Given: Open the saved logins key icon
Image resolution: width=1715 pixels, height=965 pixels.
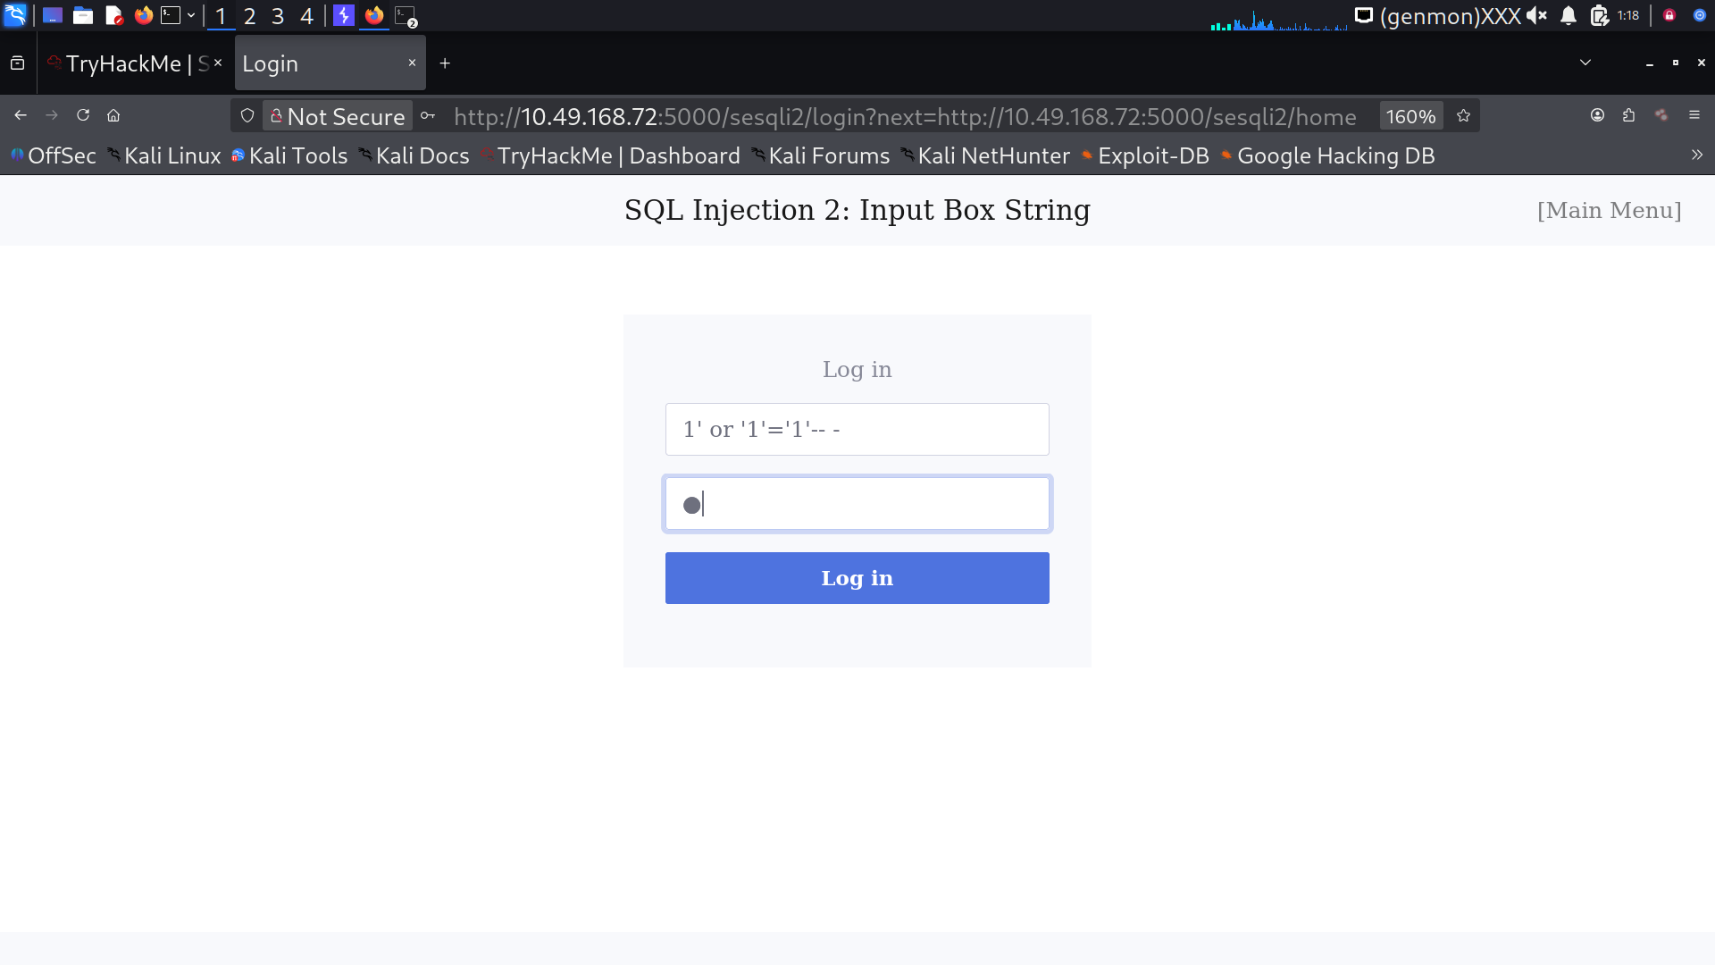Looking at the screenshot, I should click(428, 116).
